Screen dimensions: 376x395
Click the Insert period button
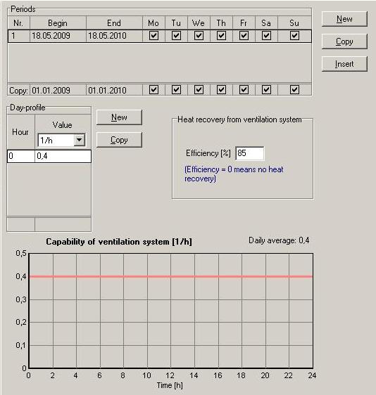pyautogui.click(x=344, y=64)
